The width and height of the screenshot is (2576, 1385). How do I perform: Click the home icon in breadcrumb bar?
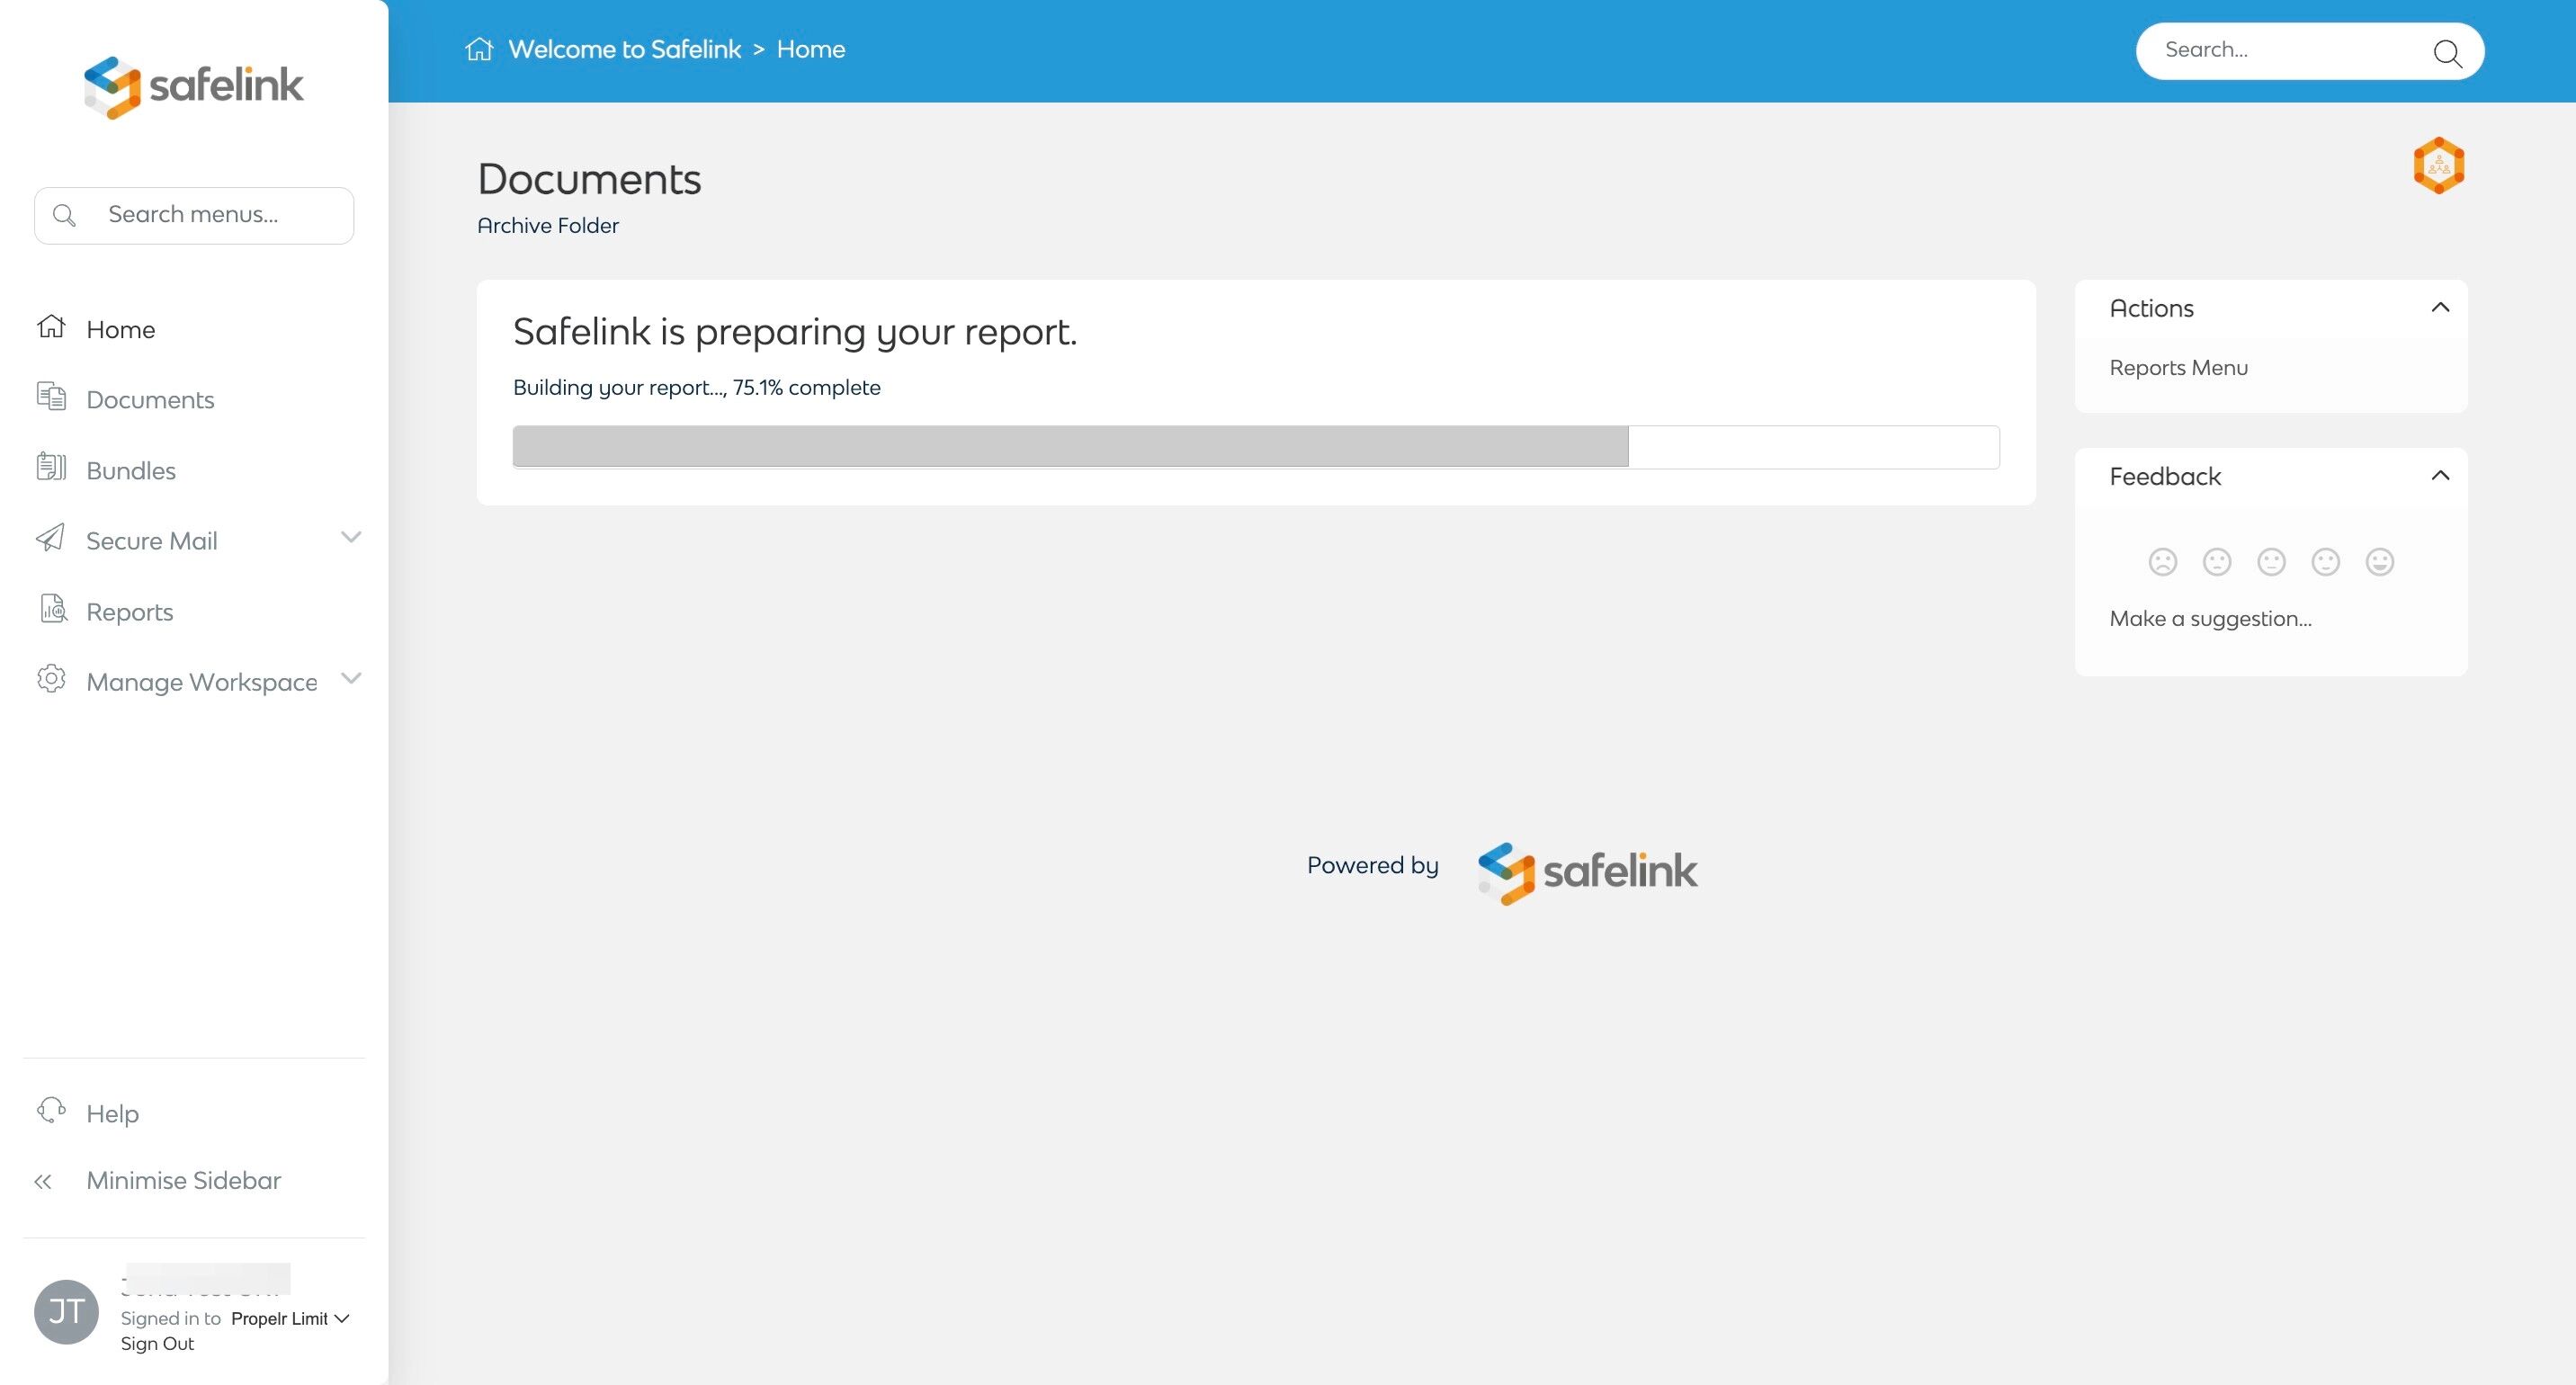(x=479, y=49)
